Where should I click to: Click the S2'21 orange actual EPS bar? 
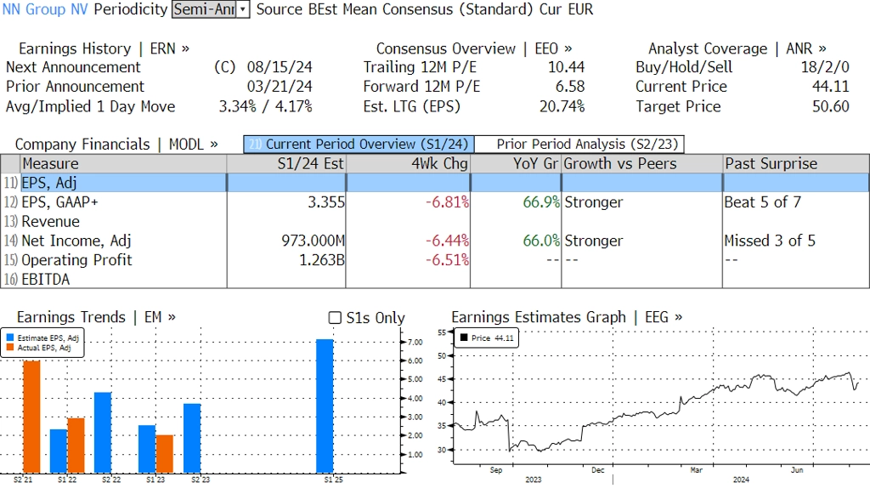(x=31, y=417)
